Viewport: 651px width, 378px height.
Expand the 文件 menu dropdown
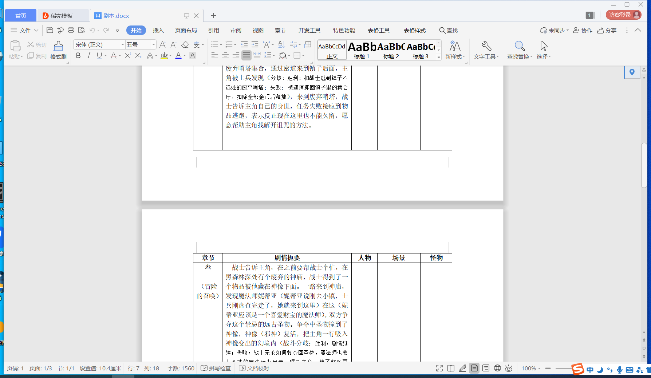pos(24,30)
